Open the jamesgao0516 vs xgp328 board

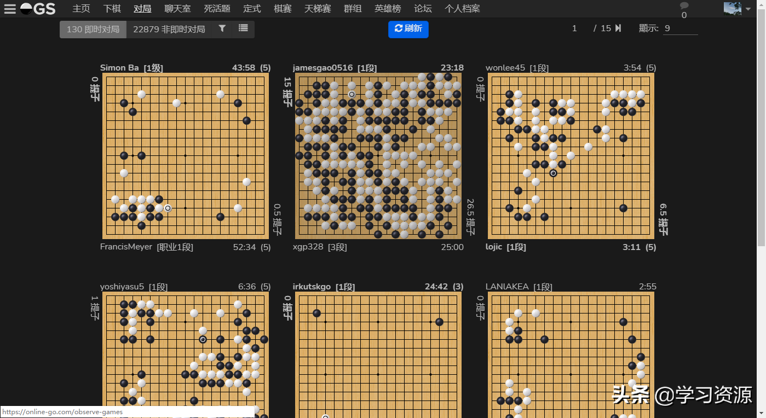[x=378, y=156]
